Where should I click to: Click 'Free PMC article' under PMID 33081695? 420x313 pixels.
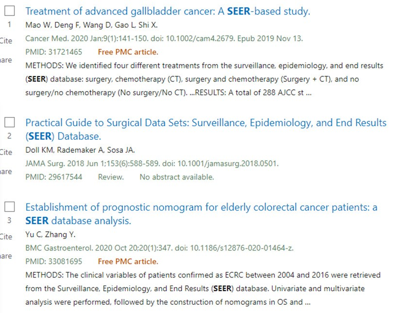(128, 262)
